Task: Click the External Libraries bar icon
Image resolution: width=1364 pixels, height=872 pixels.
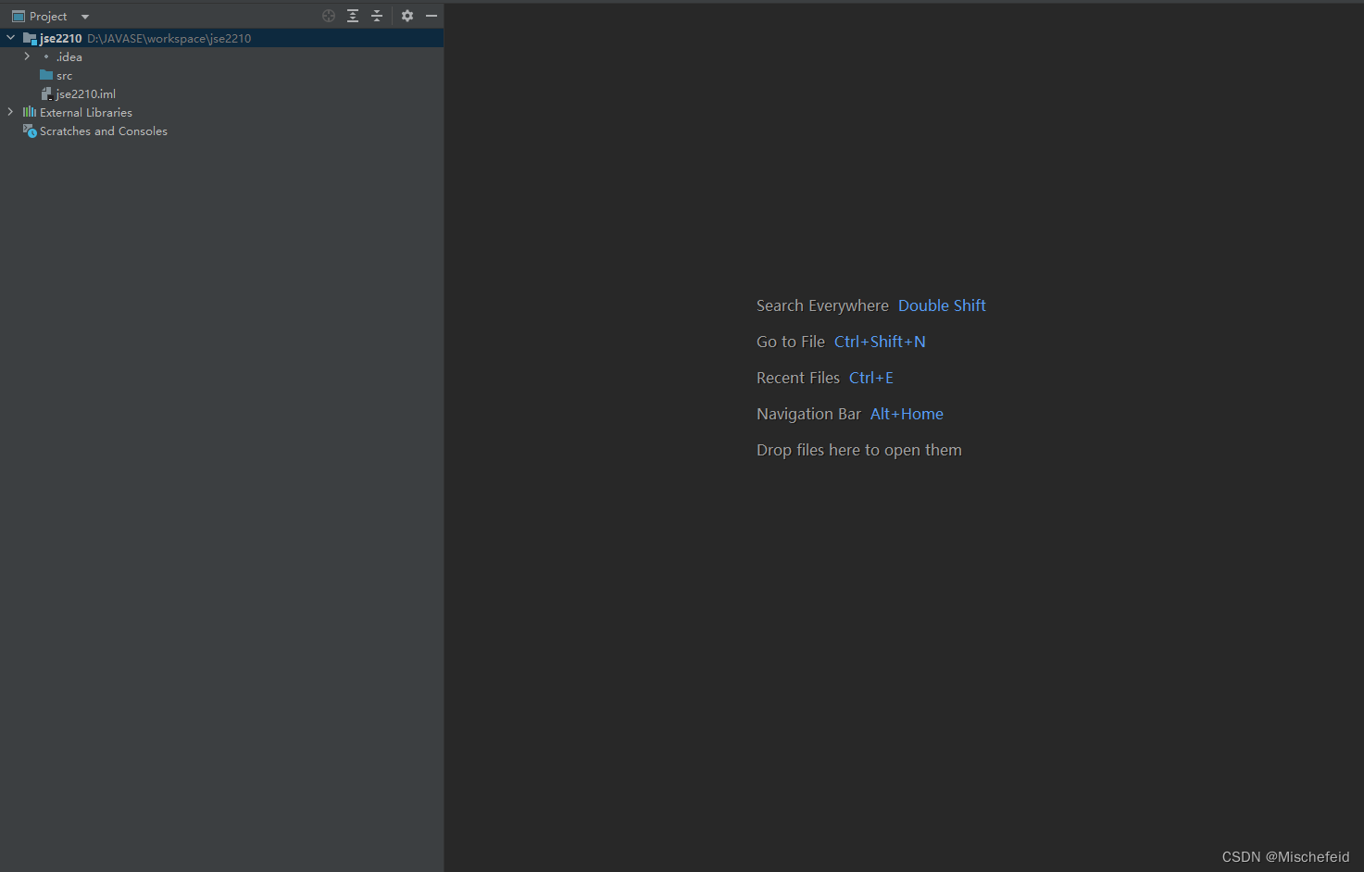Action: point(31,112)
